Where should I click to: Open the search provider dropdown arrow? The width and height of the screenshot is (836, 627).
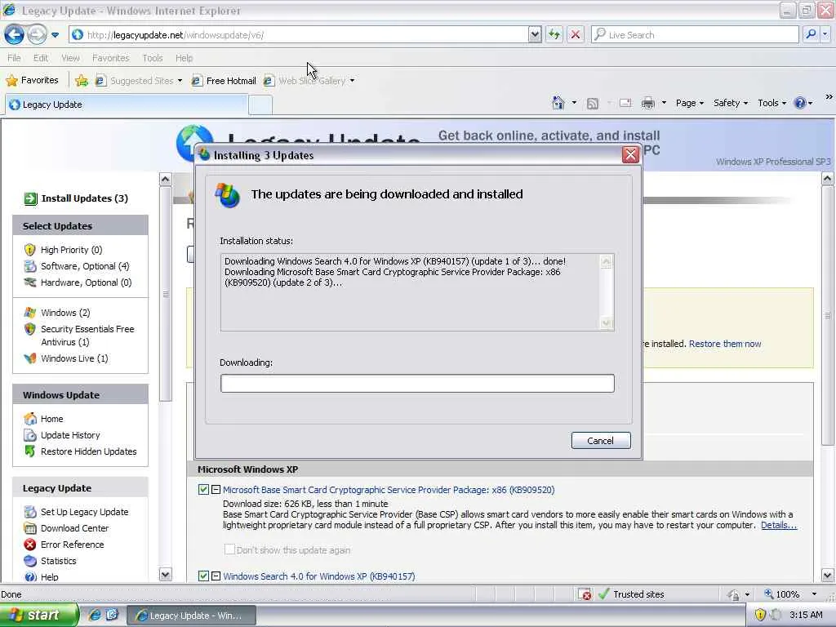coord(825,34)
